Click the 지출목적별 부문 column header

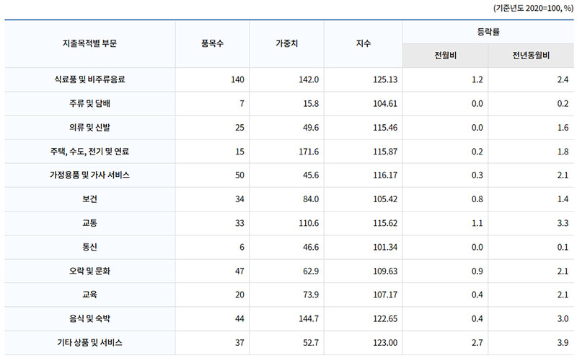89,43
